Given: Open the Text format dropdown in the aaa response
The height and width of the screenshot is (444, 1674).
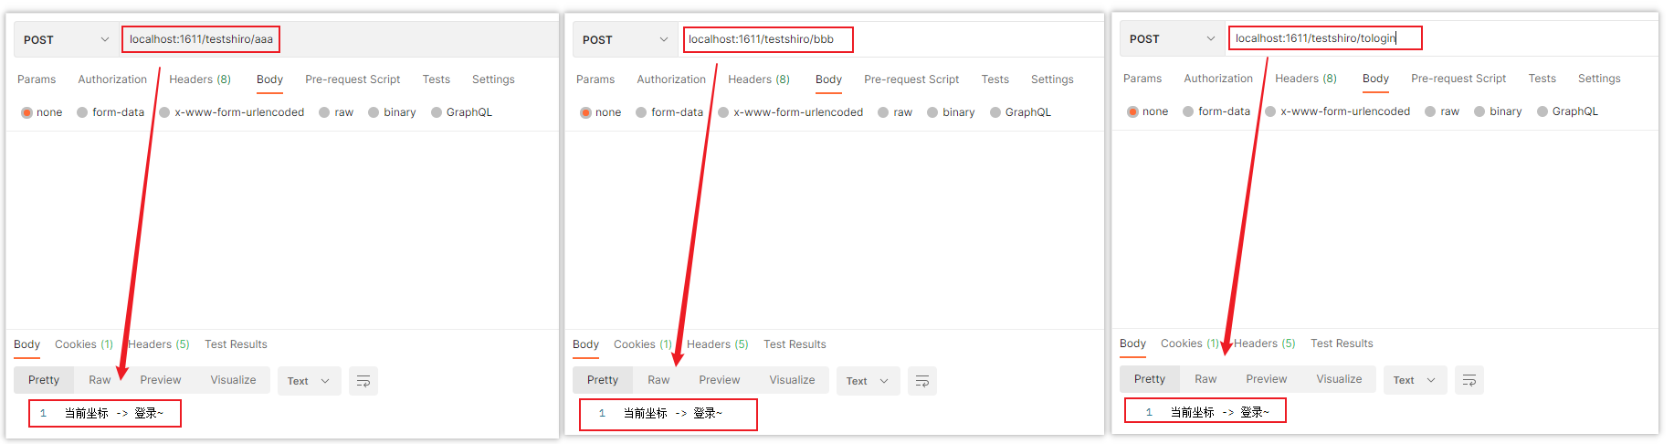Looking at the screenshot, I should [x=309, y=381].
